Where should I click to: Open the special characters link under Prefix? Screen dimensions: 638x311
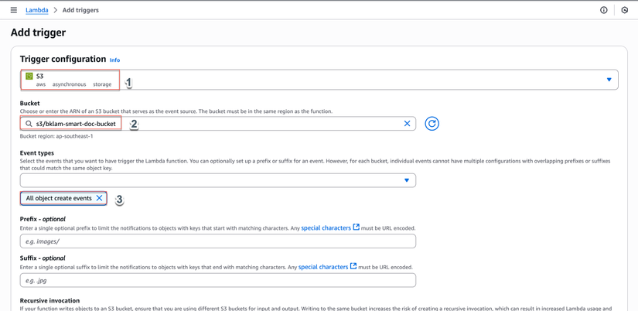(x=326, y=228)
